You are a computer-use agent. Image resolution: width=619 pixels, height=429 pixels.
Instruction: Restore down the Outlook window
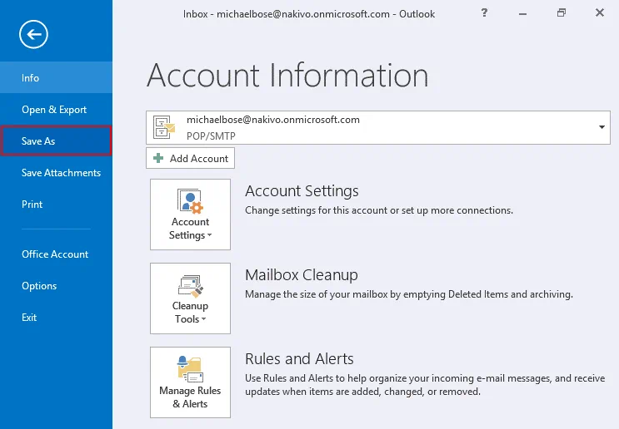(x=562, y=12)
